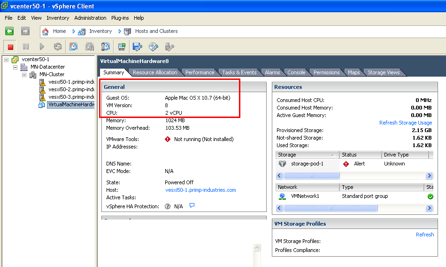
Task: Collapse the MN-Cluster tree node
Action: [24, 75]
